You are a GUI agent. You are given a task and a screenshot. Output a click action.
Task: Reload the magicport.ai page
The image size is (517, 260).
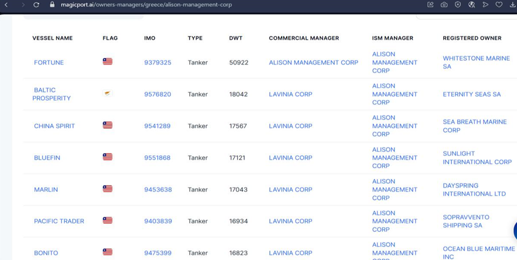36,5
